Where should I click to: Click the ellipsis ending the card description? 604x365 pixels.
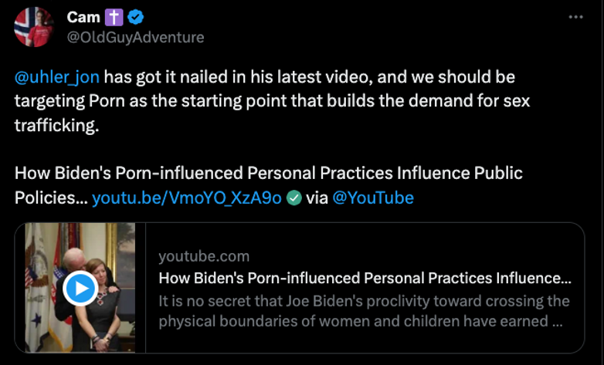coord(557,322)
